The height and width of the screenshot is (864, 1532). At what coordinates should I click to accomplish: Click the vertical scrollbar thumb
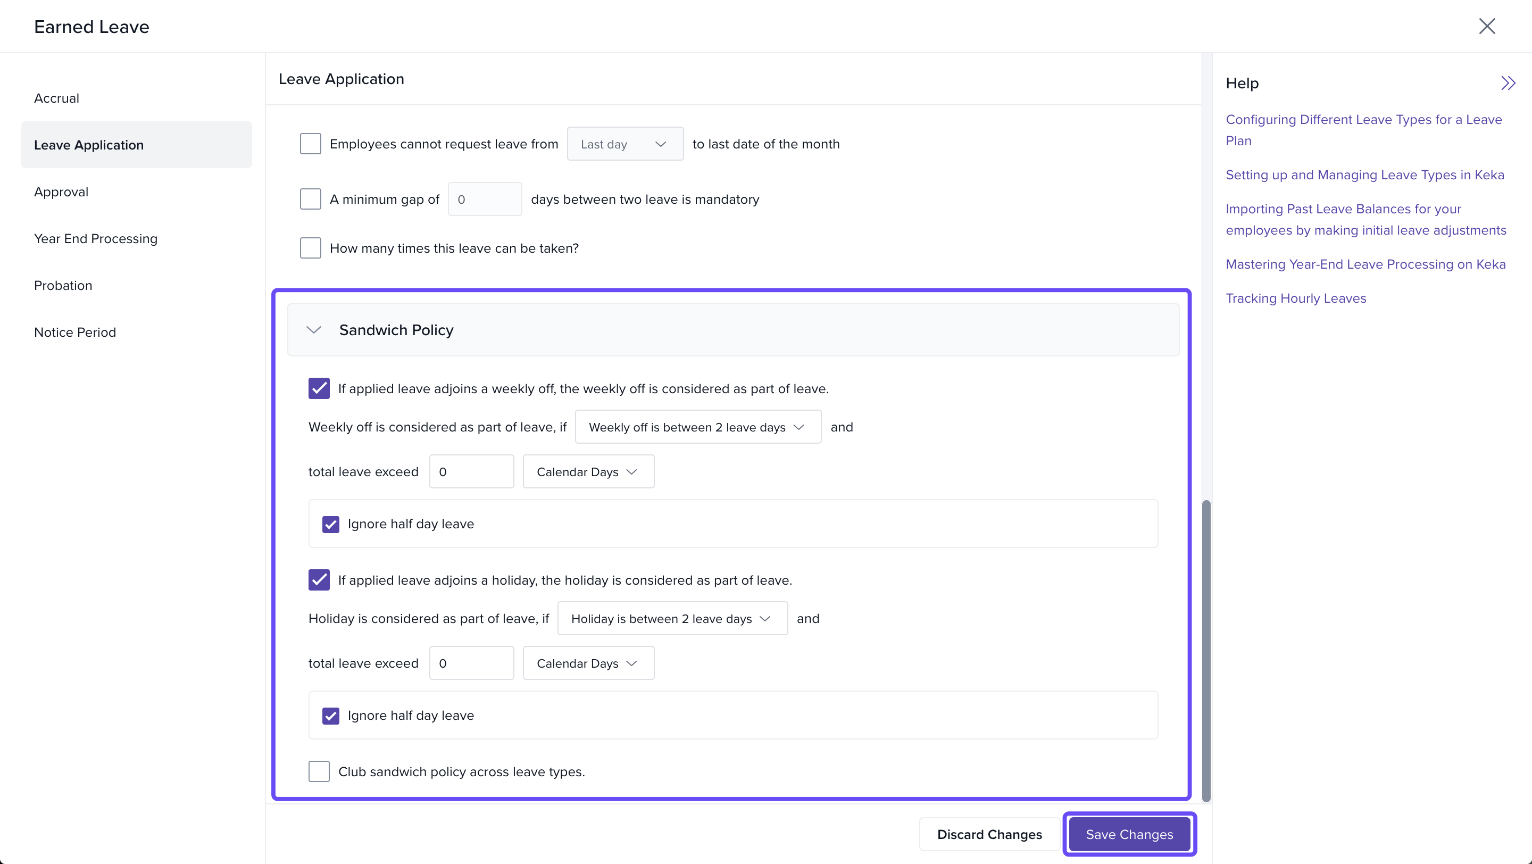(x=1205, y=651)
